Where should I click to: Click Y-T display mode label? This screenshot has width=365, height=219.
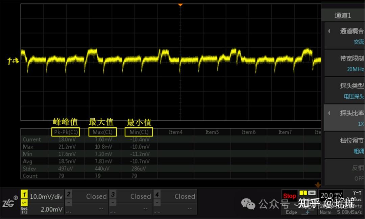[357, 193]
